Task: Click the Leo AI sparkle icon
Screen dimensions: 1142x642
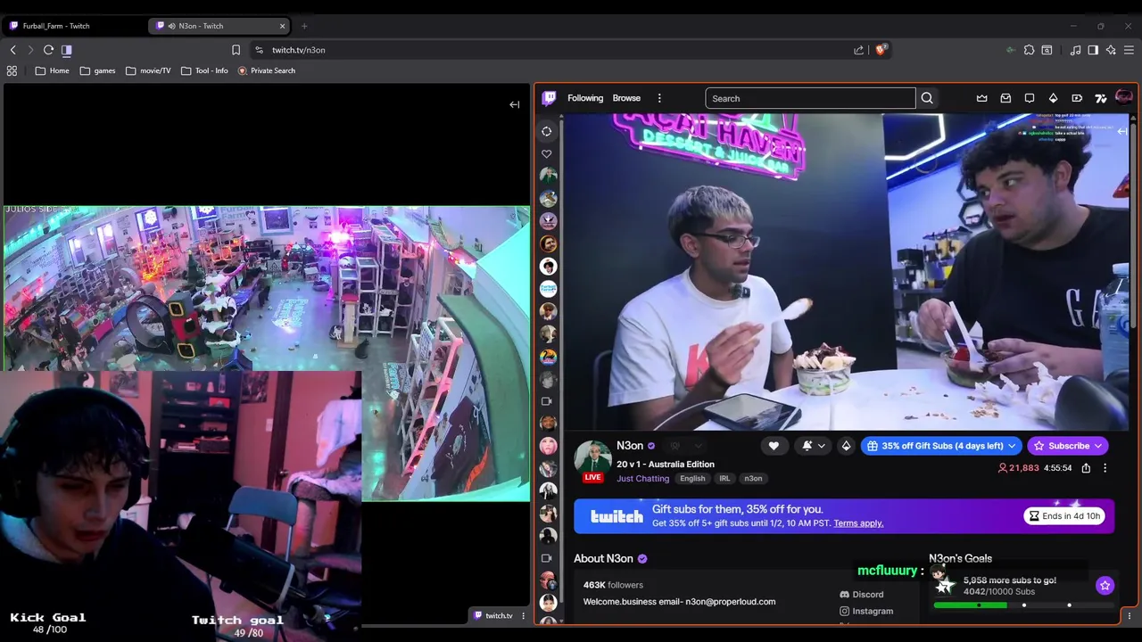Action: click(x=1111, y=50)
